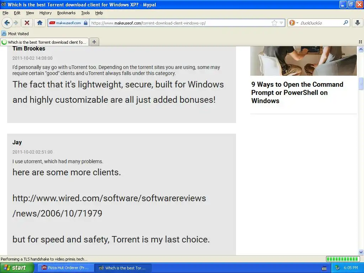The height and width of the screenshot is (273, 364).
Task: Open a new tab with plus button
Action: point(94,42)
